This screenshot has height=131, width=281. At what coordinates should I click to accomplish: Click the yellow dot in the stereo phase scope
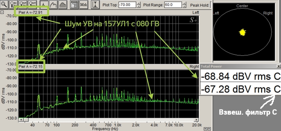[x=242, y=33]
